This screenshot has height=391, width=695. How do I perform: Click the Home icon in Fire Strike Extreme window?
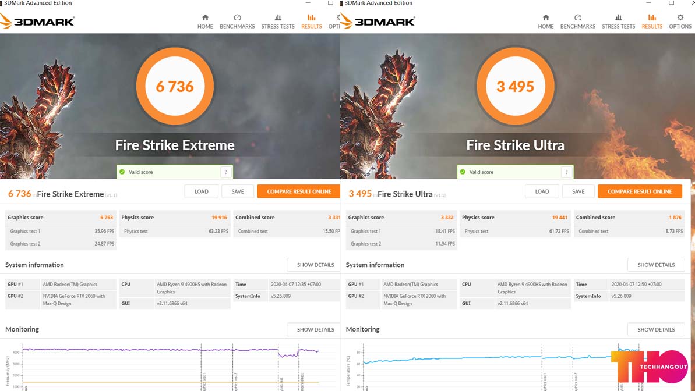(205, 17)
